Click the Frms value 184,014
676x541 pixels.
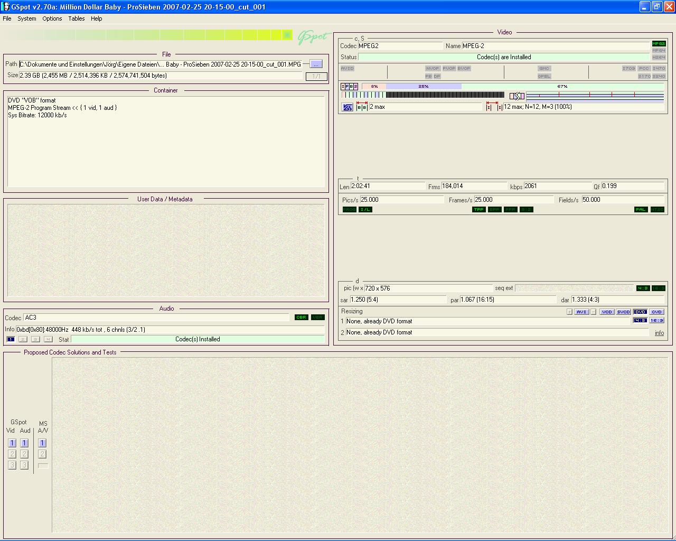474,186
